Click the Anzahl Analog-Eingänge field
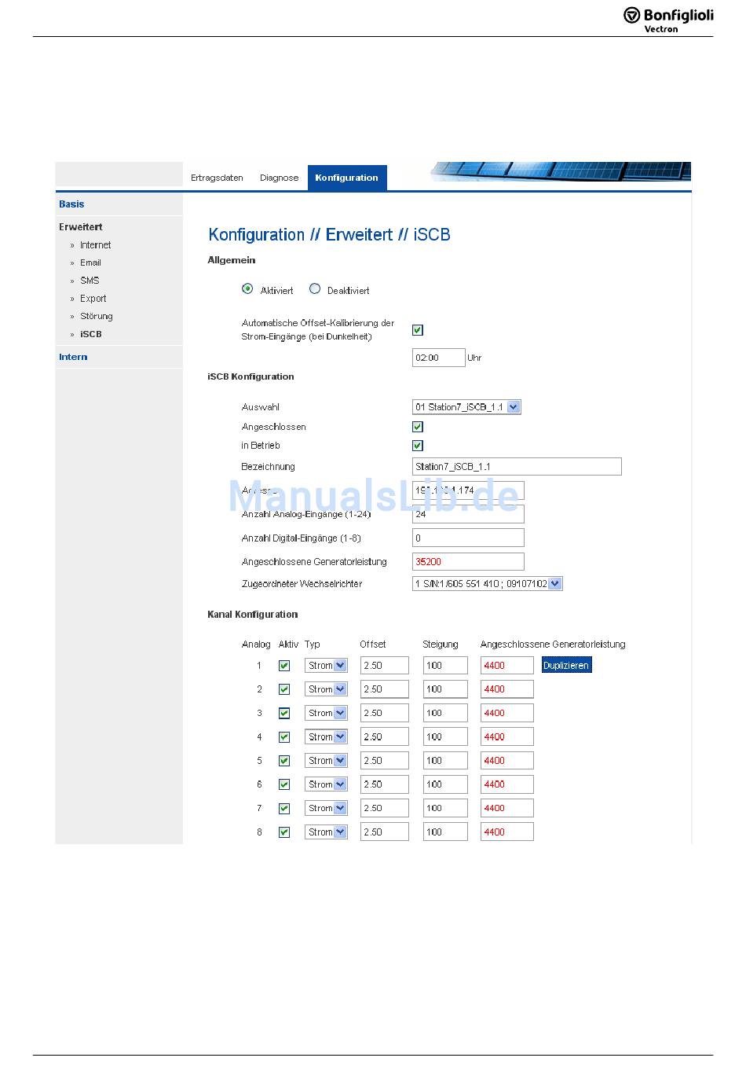This screenshot has width=746, height=1076. (468, 514)
